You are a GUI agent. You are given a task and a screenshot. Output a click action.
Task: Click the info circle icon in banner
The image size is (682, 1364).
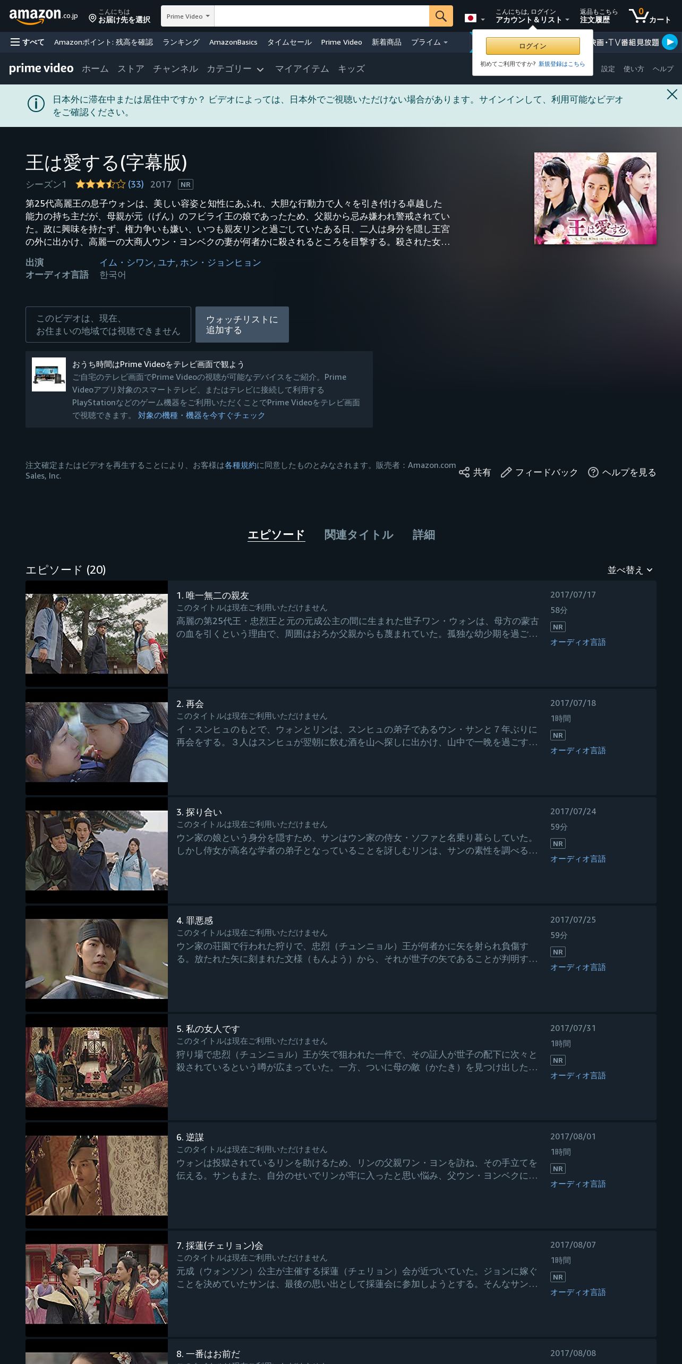(36, 104)
